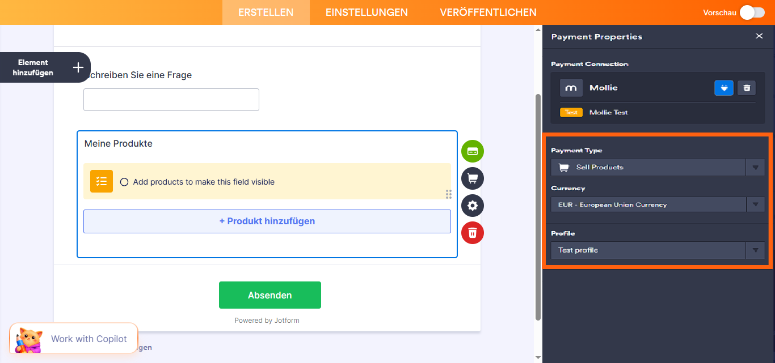
Task: Click the question input field below the prompt
Action: [171, 99]
